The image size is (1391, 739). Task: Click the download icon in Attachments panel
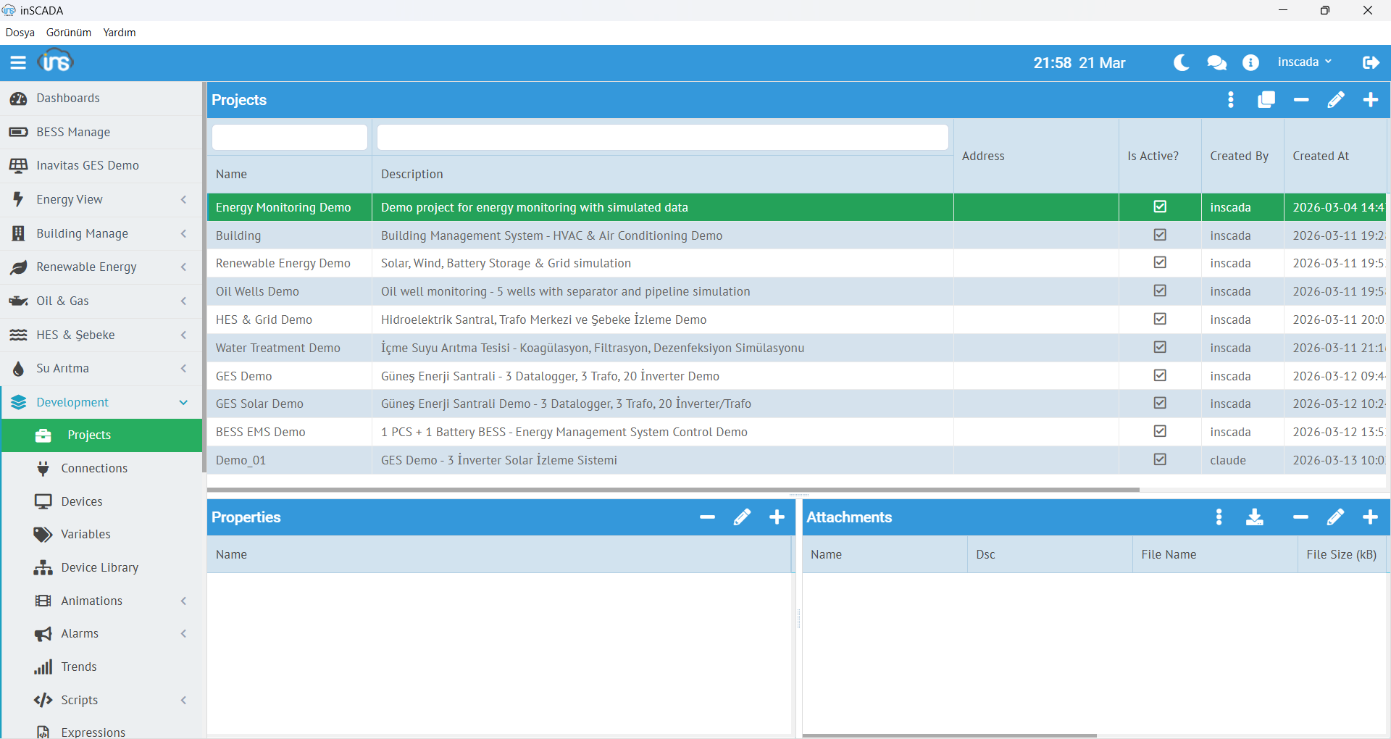(x=1254, y=517)
